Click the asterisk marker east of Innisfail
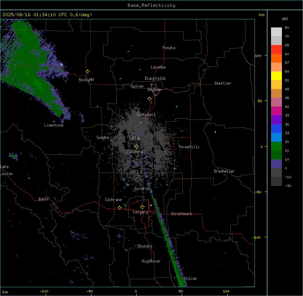The height and width of the screenshot is (296, 303). [176, 107]
